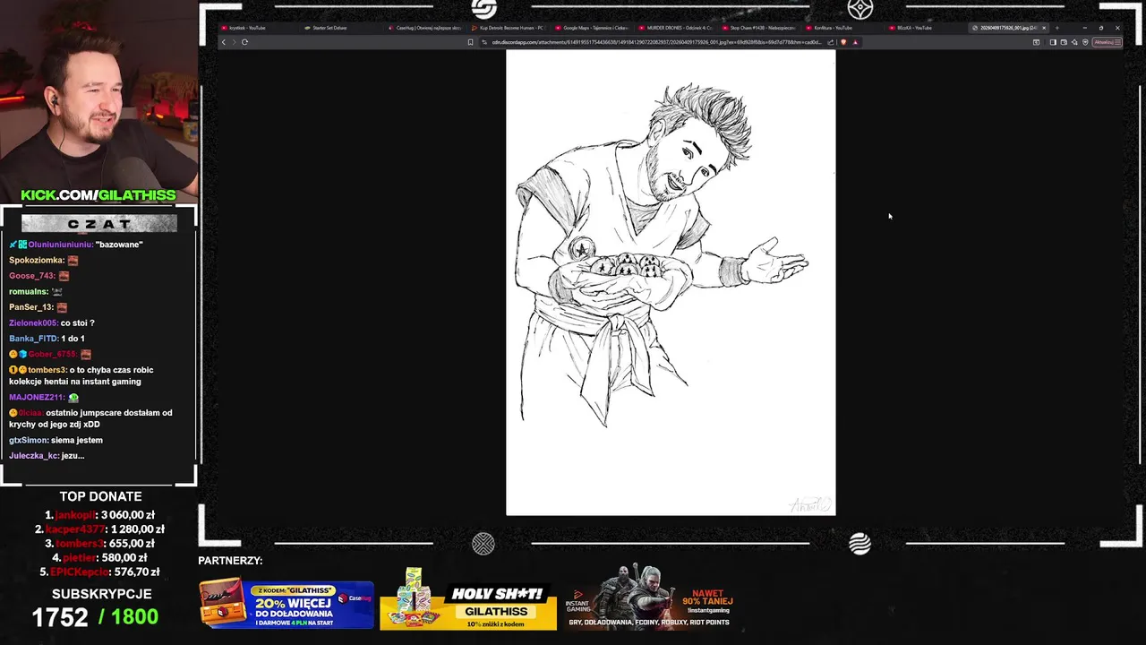Click the TOP DONATE heading
1146x645 pixels.
[100, 496]
